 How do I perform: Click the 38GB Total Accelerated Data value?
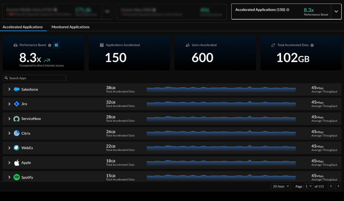tap(110, 88)
